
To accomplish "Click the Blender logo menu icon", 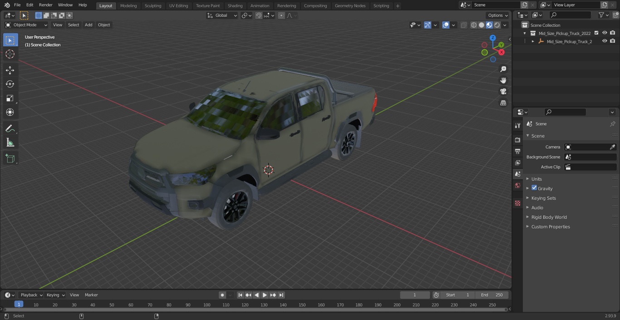I will pos(7,5).
